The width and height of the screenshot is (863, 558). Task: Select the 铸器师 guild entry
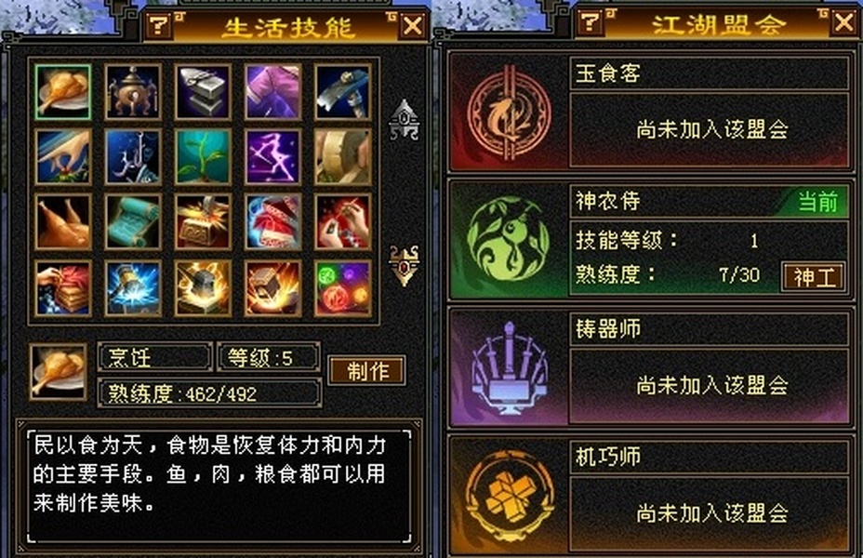point(650,367)
